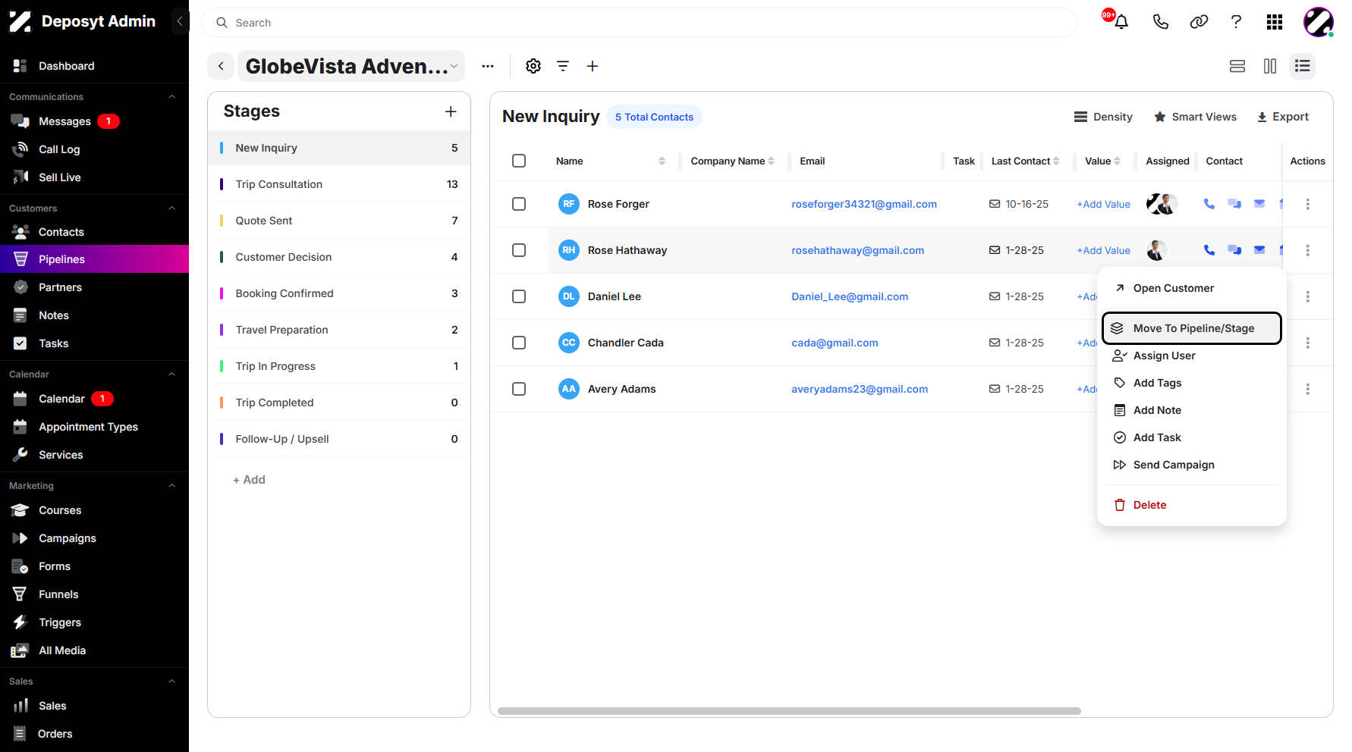Open the apps grid icon
1352x752 pixels.
coord(1275,22)
